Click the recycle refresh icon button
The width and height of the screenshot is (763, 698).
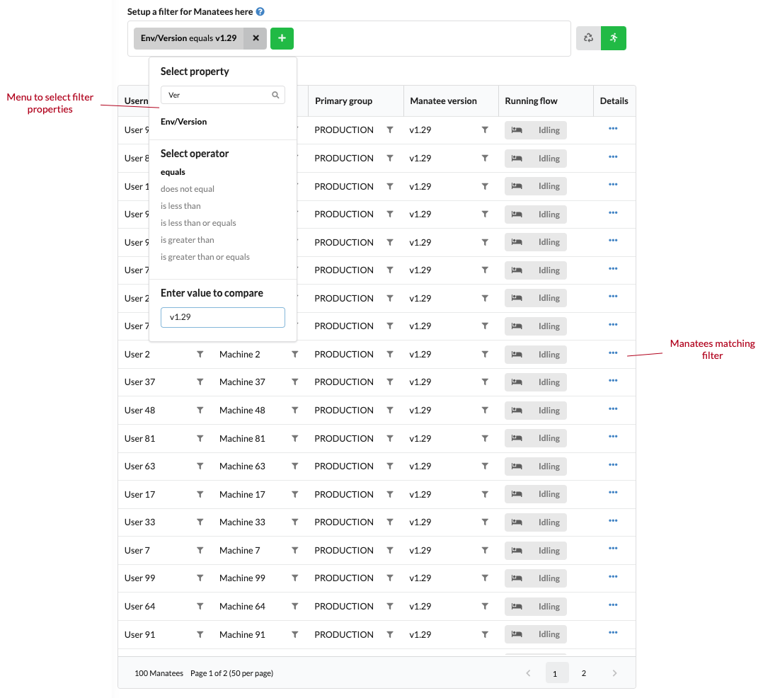click(588, 38)
